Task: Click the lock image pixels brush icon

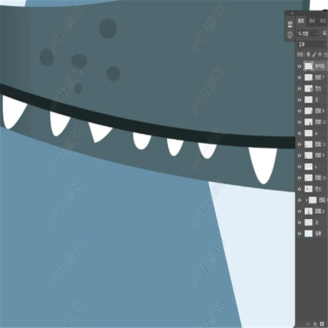Action: (x=314, y=55)
